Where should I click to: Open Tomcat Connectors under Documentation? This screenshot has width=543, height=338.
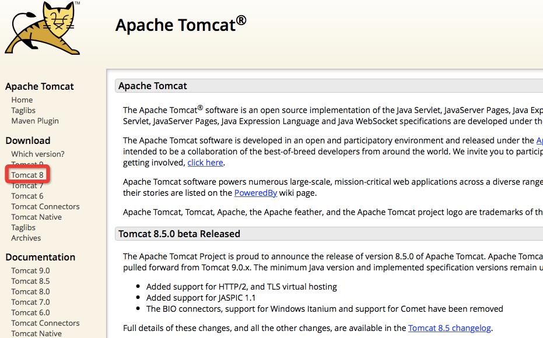click(45, 323)
